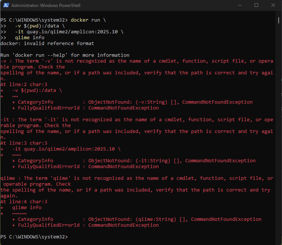The height and width of the screenshot is (245, 282).
Task: Click the 'At line:3 char:3' error location
Action: pyautogui.click(x=24, y=143)
